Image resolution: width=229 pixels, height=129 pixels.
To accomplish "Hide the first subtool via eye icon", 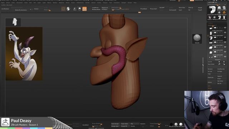I will point(225,28).
